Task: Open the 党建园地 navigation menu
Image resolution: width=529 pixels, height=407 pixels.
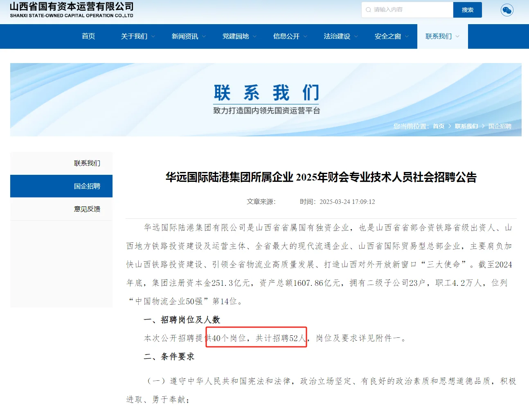Action: pos(236,36)
